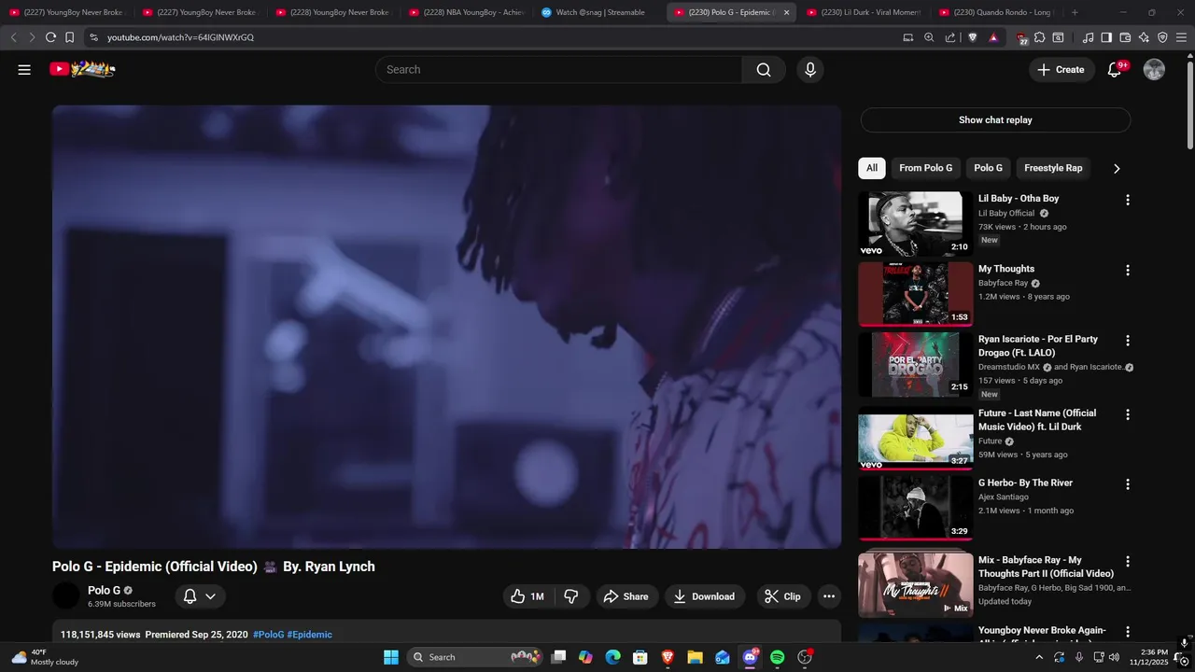
Task: Open the #Epidemic hashtag link
Action: pyautogui.click(x=309, y=635)
